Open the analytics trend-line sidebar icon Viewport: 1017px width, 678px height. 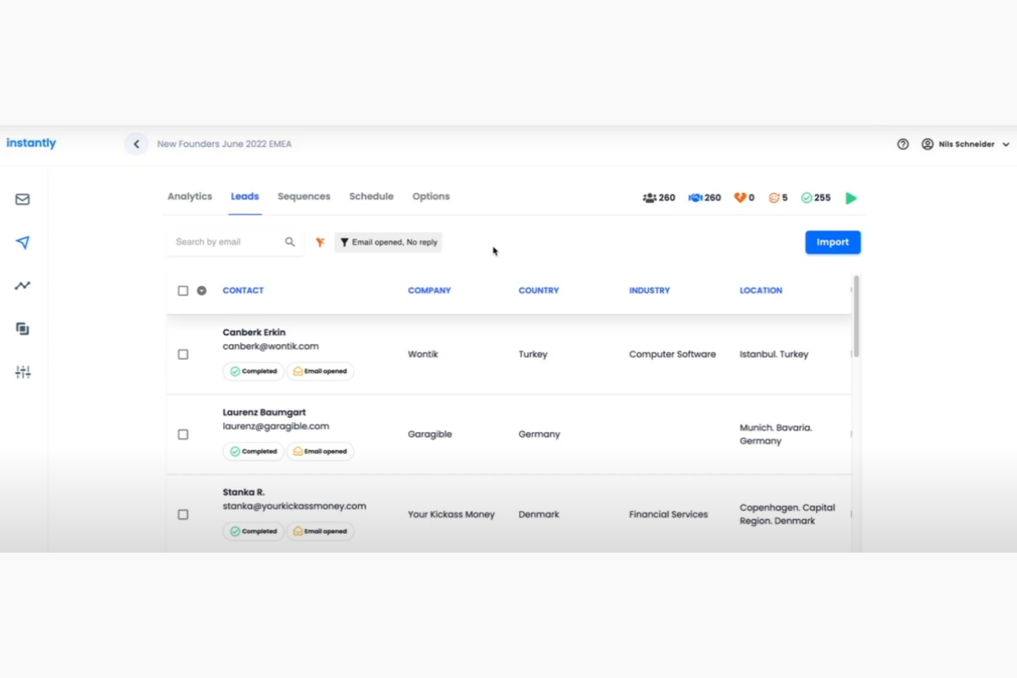(23, 286)
